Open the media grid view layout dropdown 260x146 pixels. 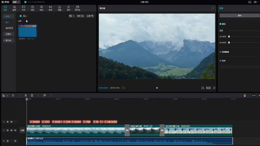[x=71, y=16]
